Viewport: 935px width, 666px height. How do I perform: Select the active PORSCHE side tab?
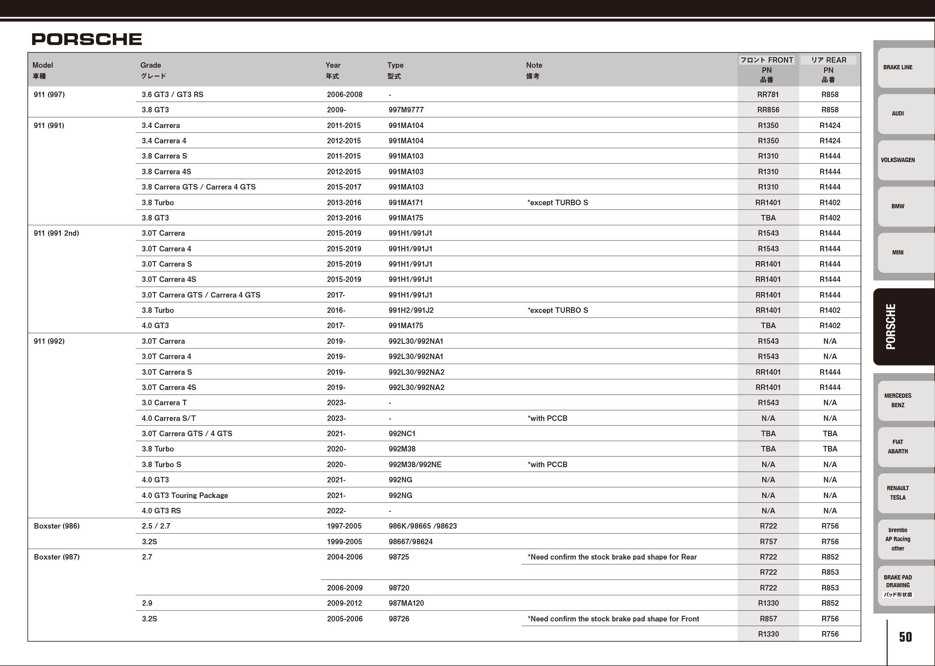click(904, 327)
